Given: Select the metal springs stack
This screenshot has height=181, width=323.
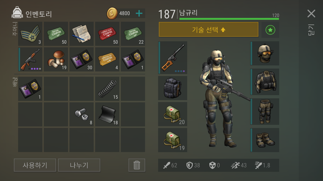Looking at the screenshot, I should coord(107,89).
